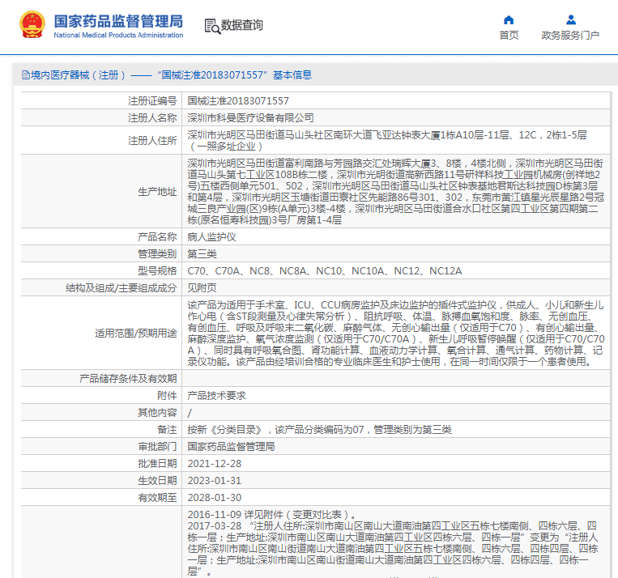The height and width of the screenshot is (578, 618).
Task: Select the 管理类别 label
Action: point(157,253)
